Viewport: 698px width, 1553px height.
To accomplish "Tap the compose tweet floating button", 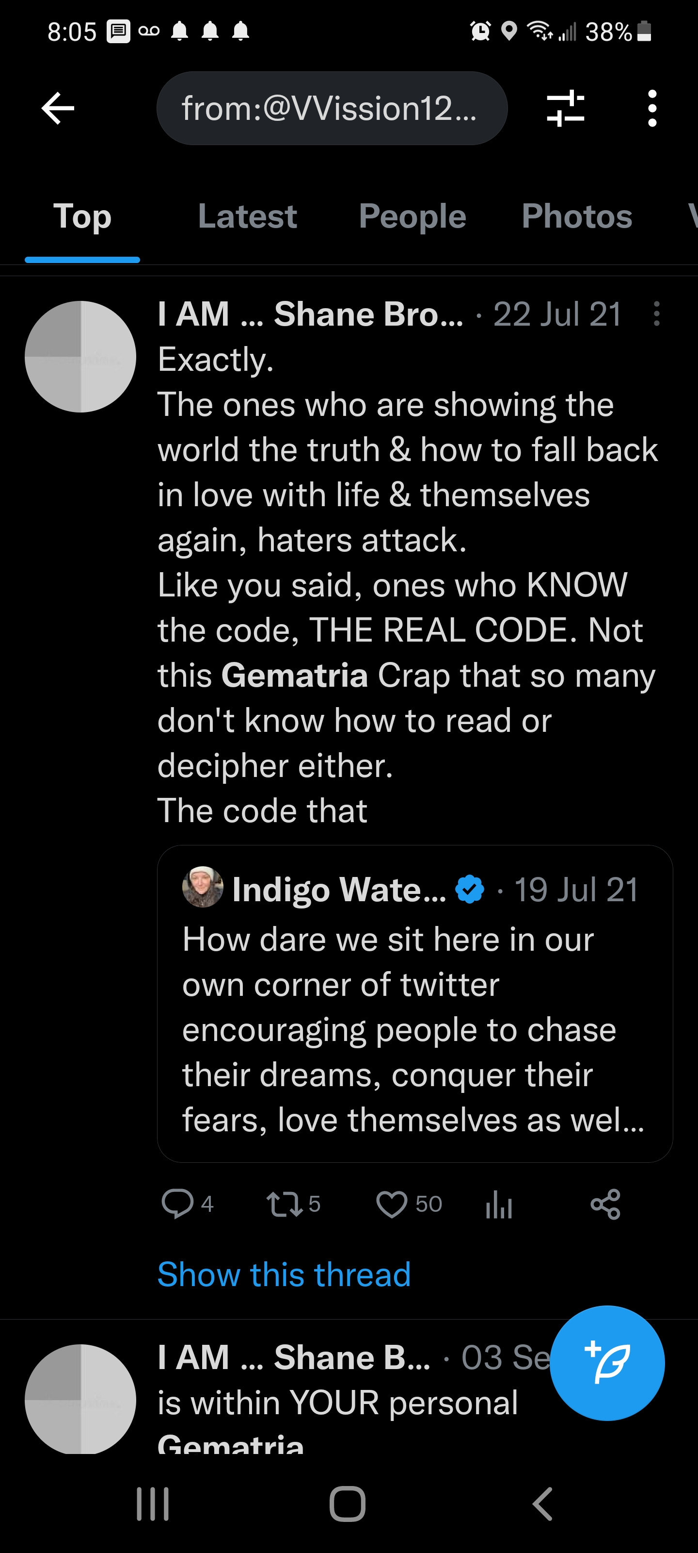I will [x=607, y=1362].
